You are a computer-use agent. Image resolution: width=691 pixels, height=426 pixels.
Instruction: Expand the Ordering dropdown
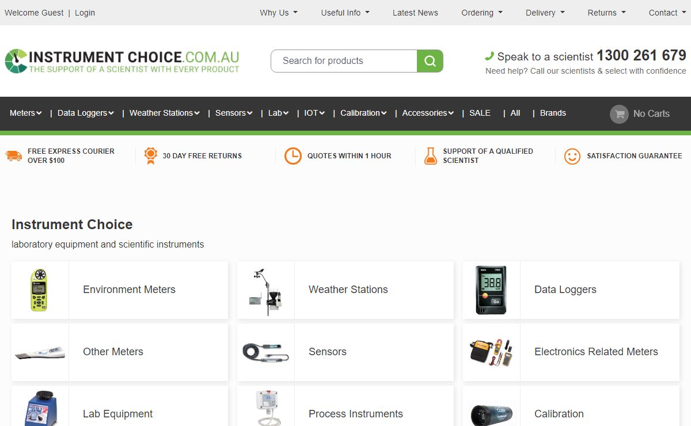482,13
